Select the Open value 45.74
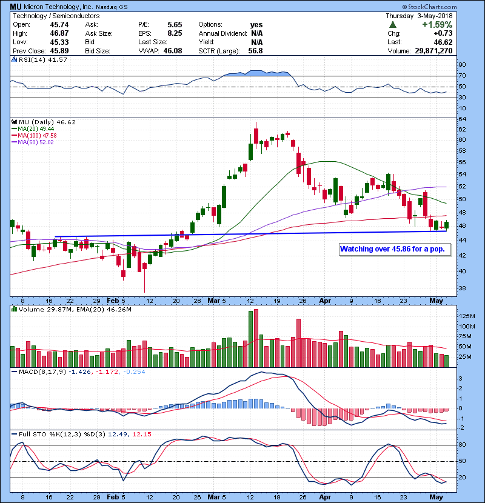 click(x=59, y=25)
